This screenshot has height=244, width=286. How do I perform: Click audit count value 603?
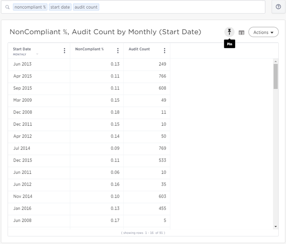[x=162, y=196]
